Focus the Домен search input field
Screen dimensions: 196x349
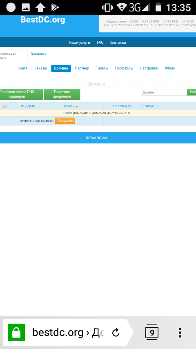point(164,92)
